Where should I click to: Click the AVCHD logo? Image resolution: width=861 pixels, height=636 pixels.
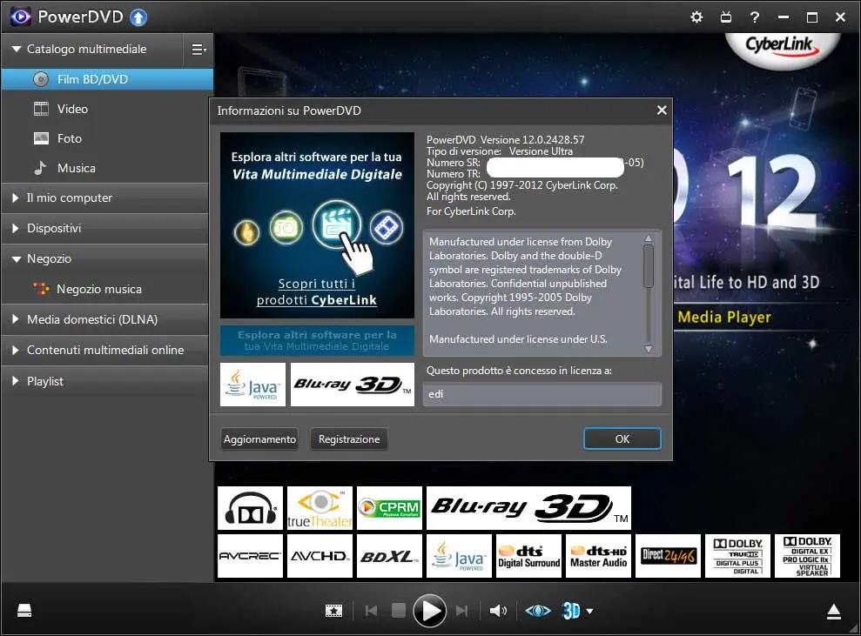[x=320, y=556]
